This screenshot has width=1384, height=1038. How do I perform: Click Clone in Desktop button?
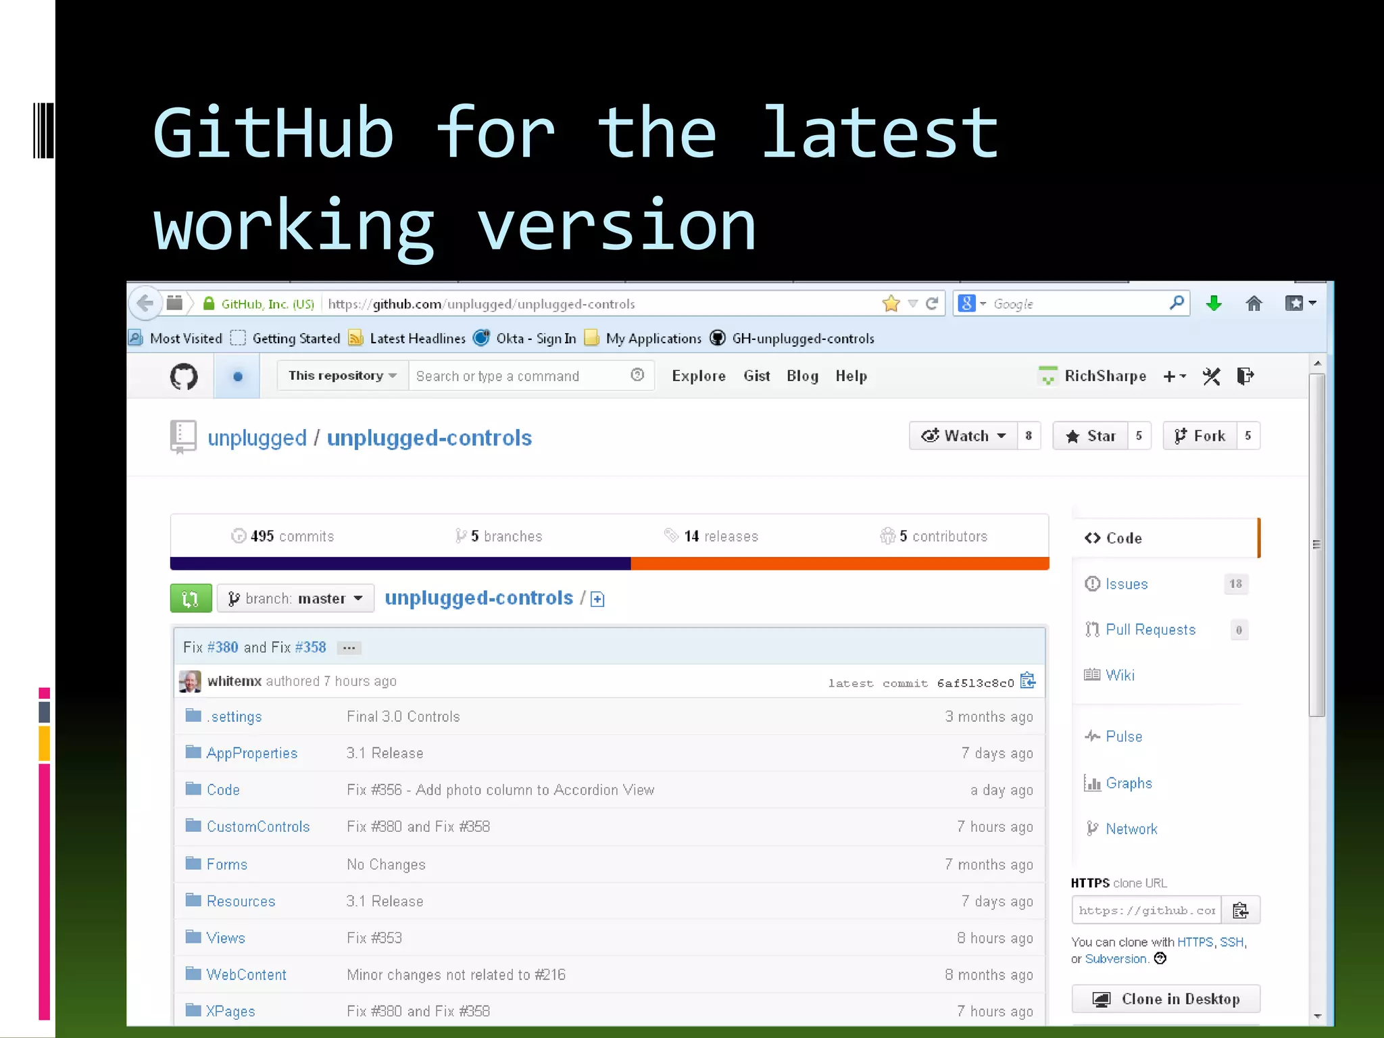point(1166,999)
